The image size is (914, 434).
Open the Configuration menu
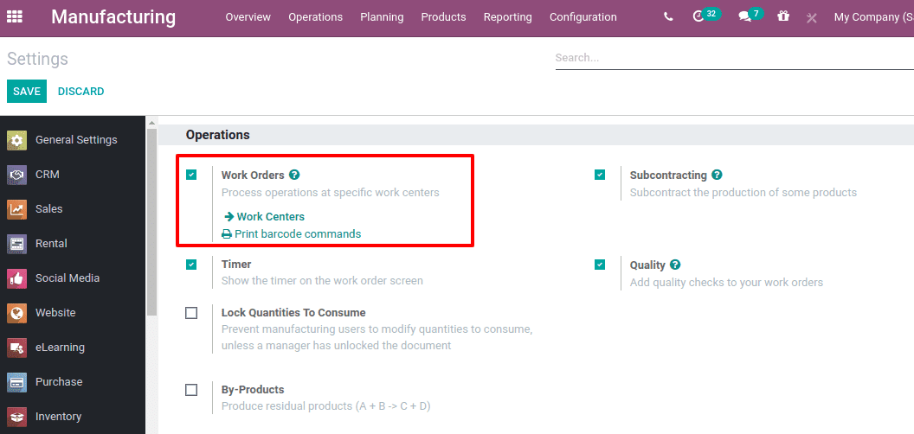(x=583, y=17)
